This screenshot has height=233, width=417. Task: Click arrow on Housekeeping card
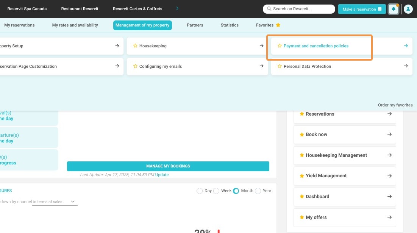coord(261,46)
